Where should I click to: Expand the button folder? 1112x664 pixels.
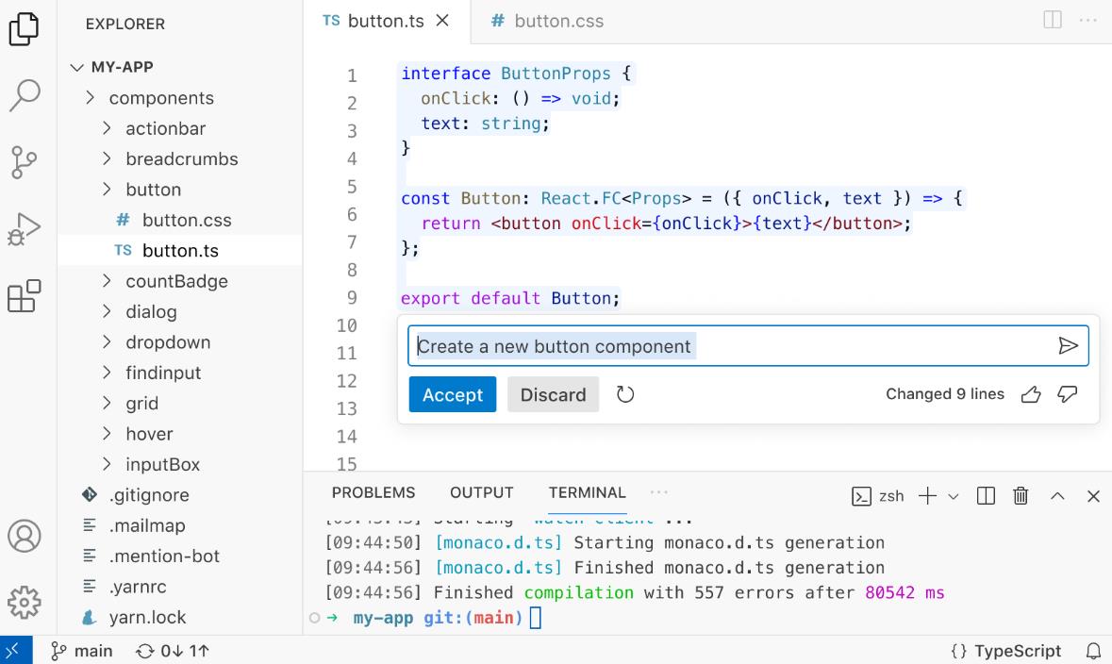click(x=179, y=190)
